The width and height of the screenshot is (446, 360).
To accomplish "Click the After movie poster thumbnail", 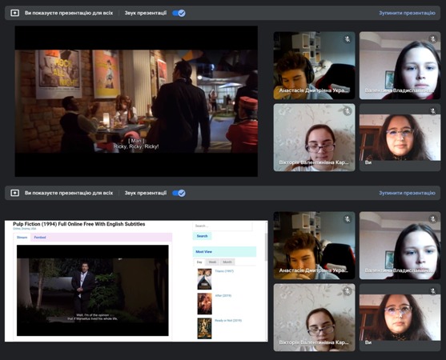I will (x=204, y=304).
